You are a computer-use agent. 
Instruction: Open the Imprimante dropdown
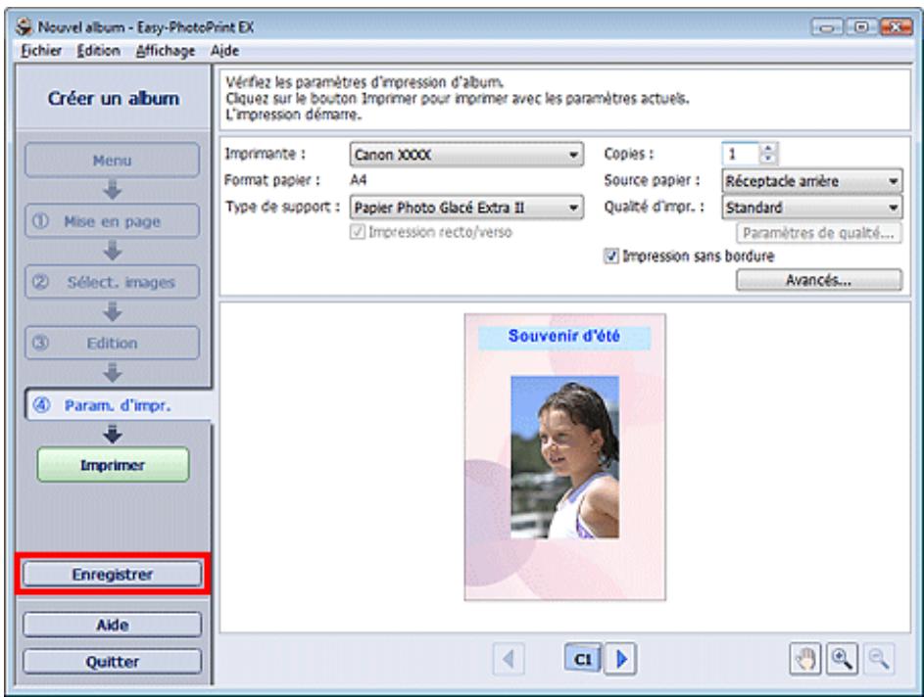tap(466, 155)
